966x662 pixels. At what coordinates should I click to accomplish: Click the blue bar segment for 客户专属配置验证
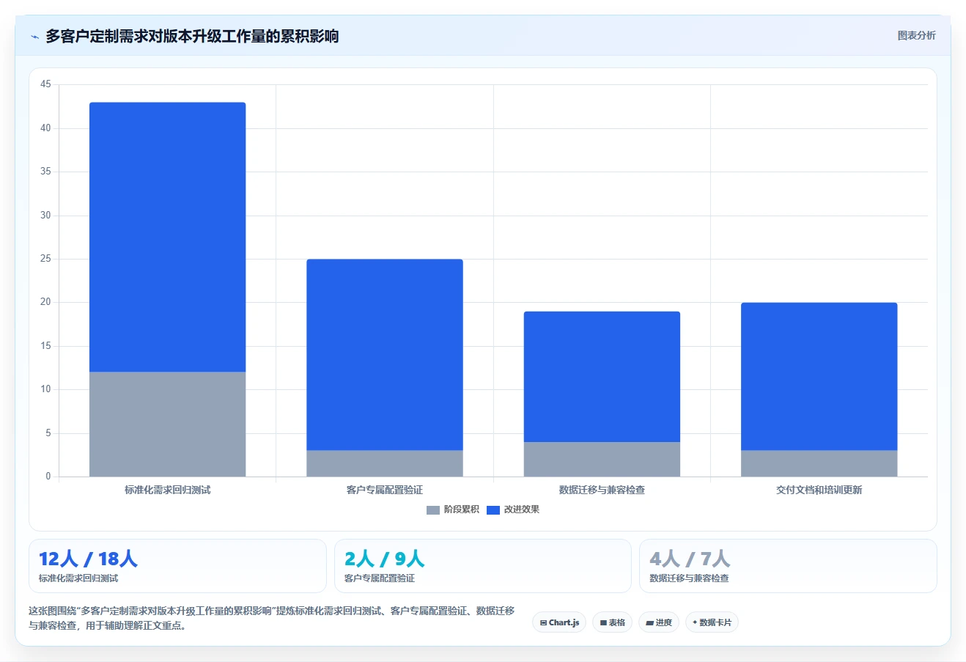[x=385, y=355]
